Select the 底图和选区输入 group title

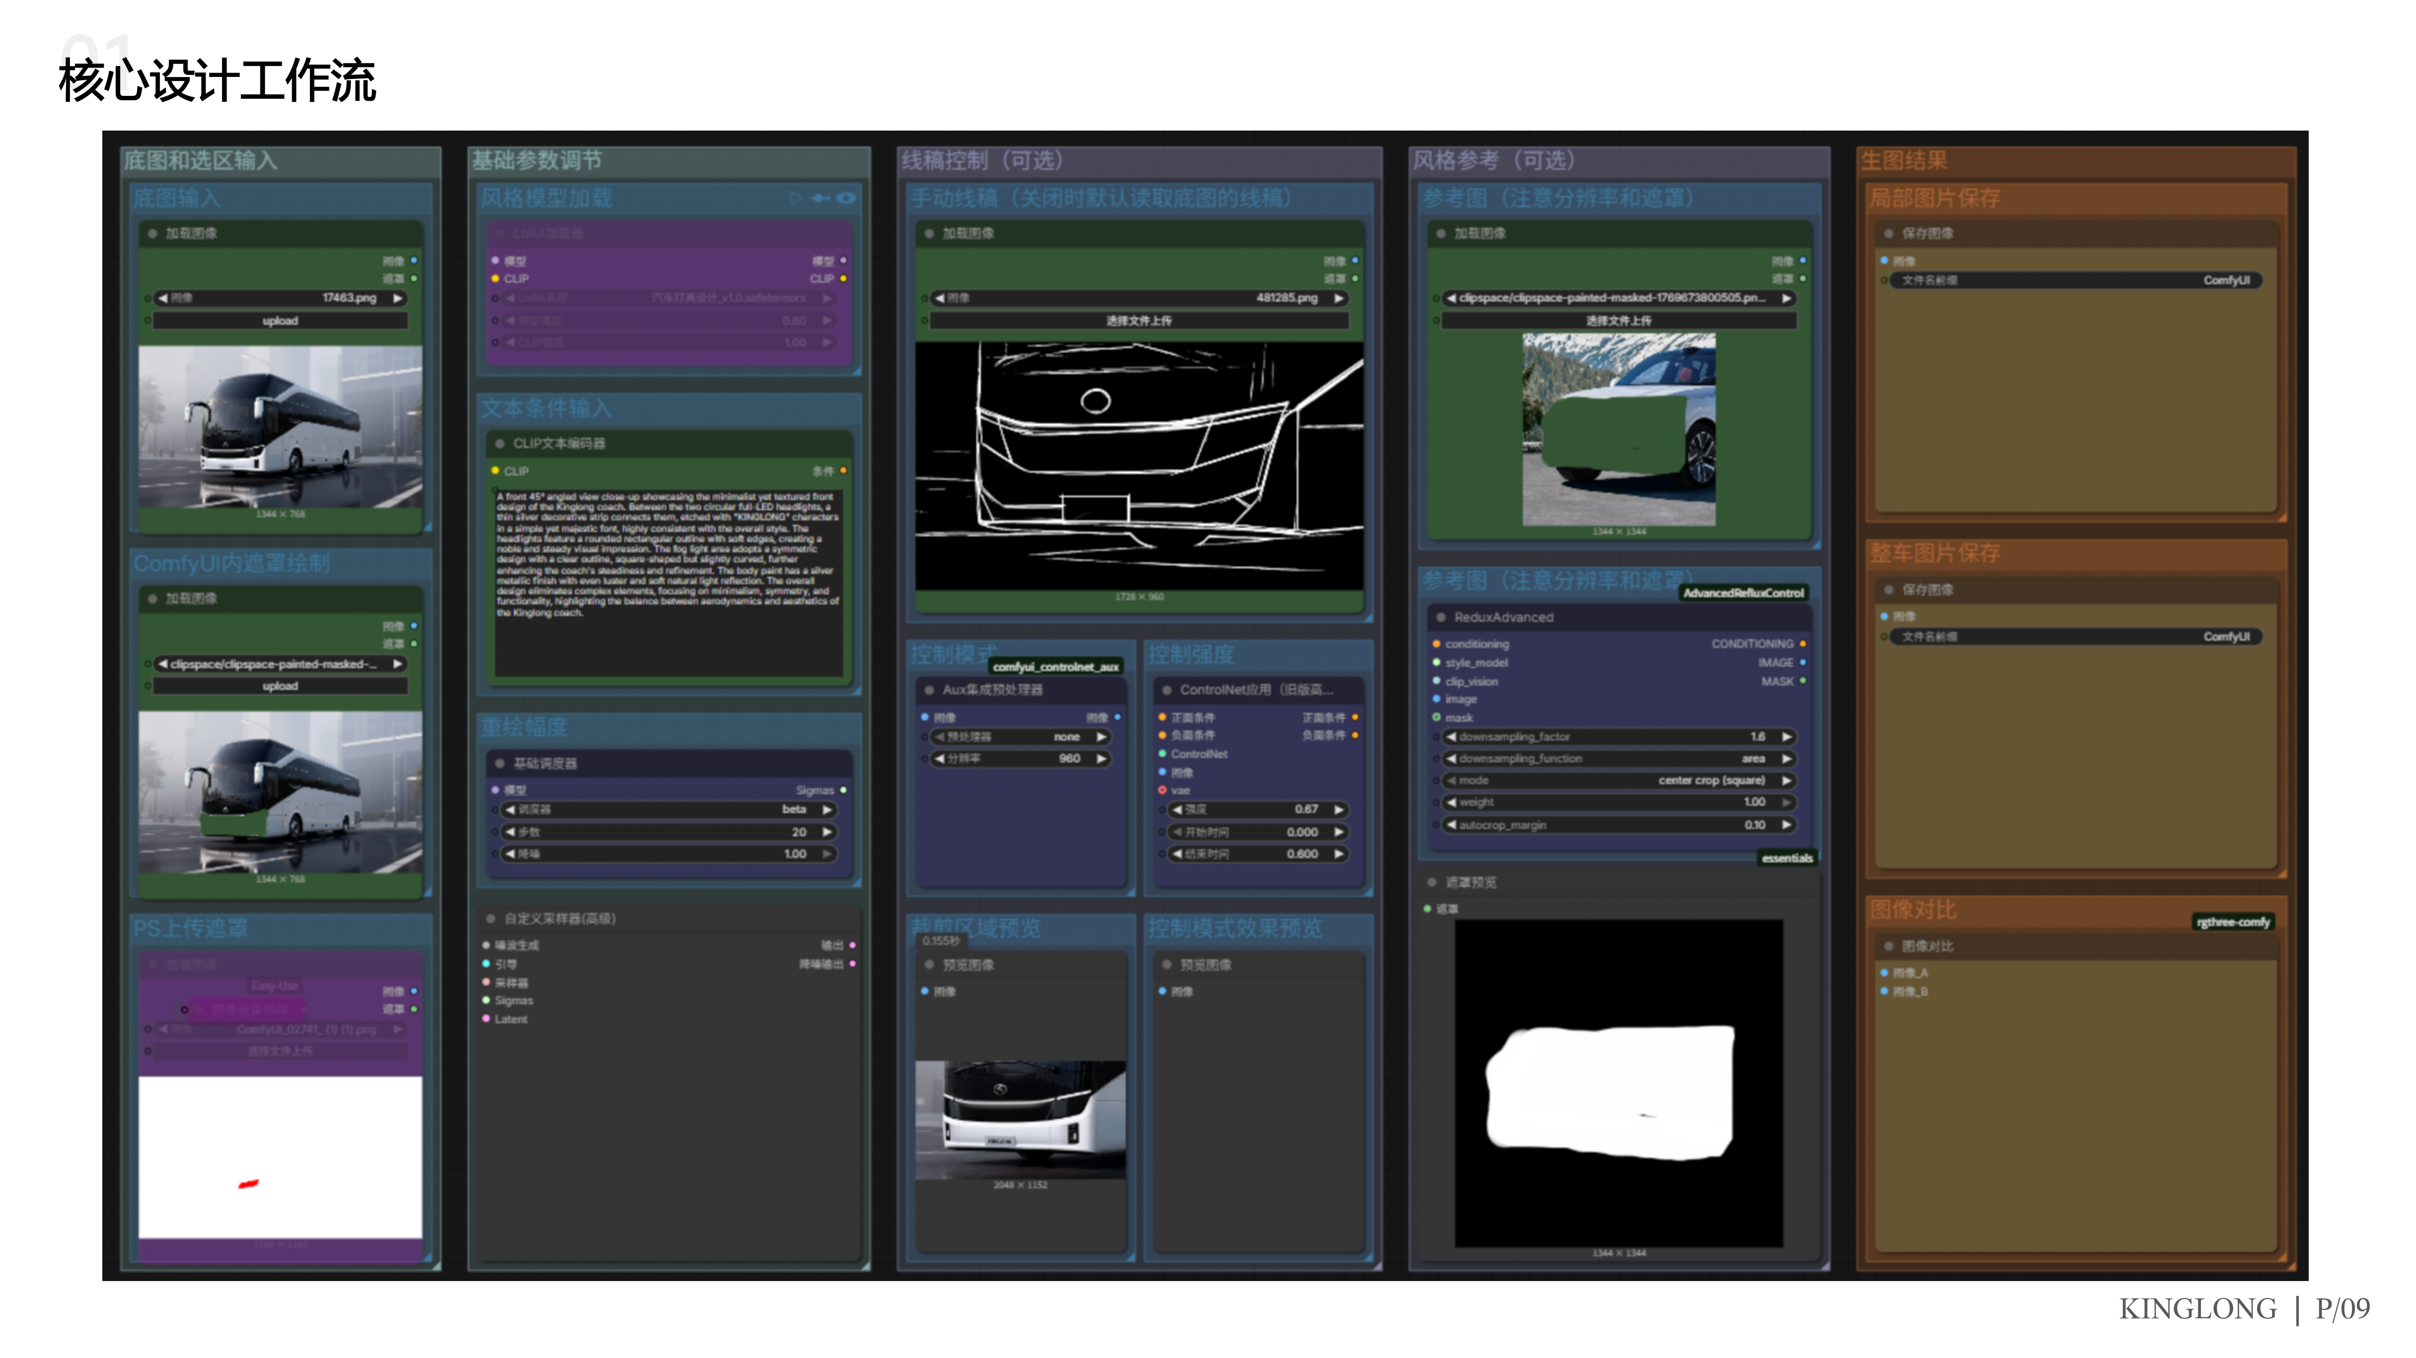(x=201, y=160)
